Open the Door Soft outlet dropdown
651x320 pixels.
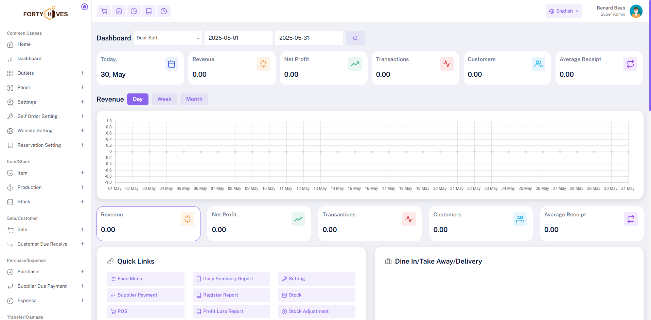point(168,38)
